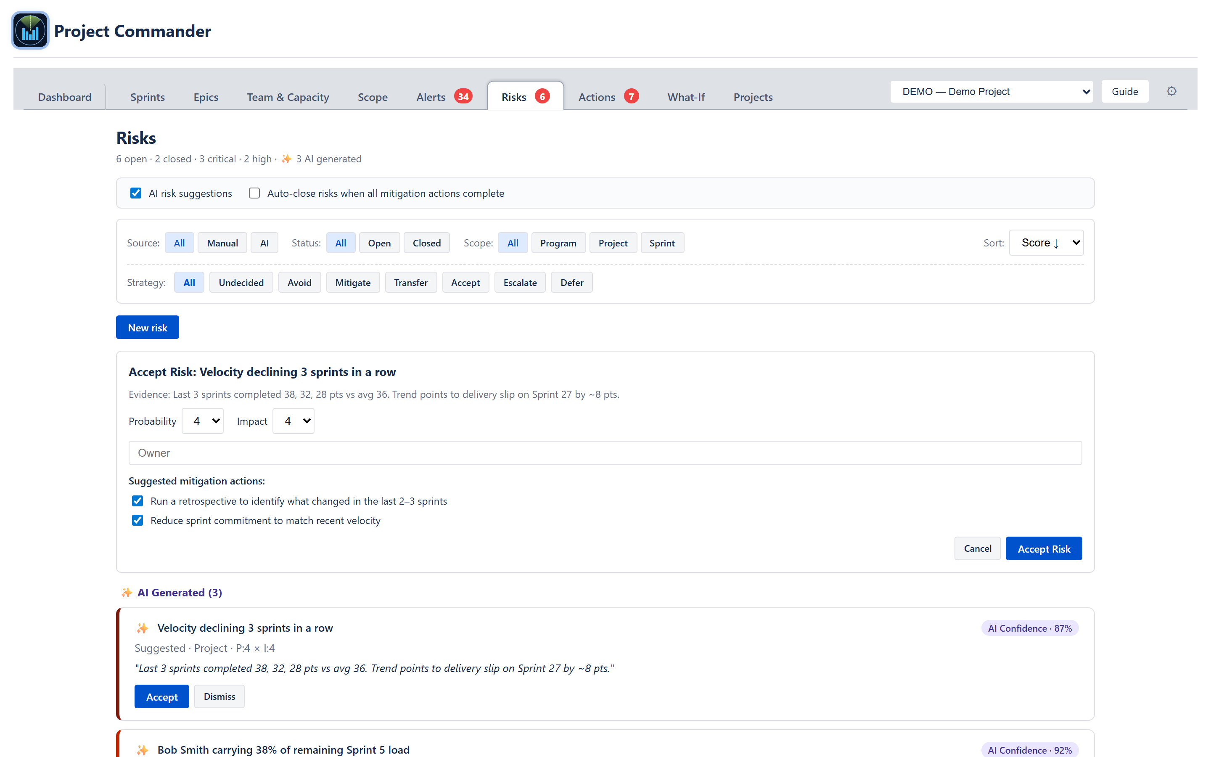
Task: Open the Projects tab
Action: tap(753, 97)
